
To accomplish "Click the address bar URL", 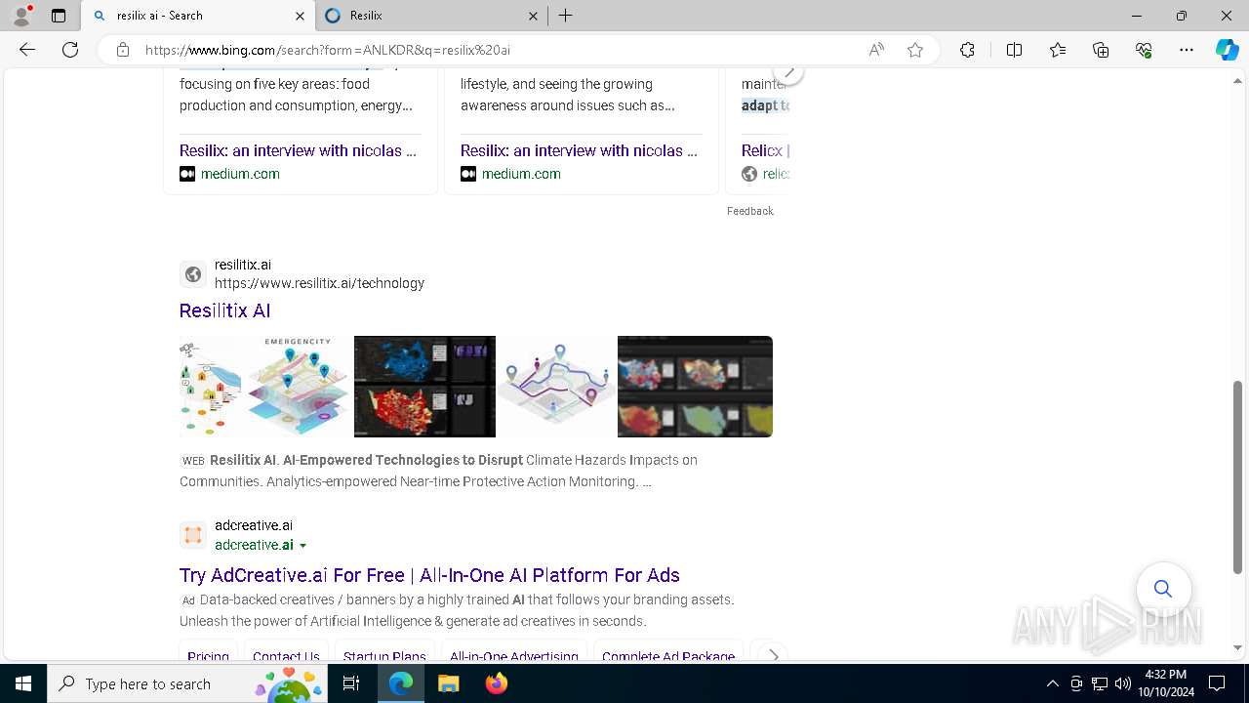I will [x=328, y=50].
